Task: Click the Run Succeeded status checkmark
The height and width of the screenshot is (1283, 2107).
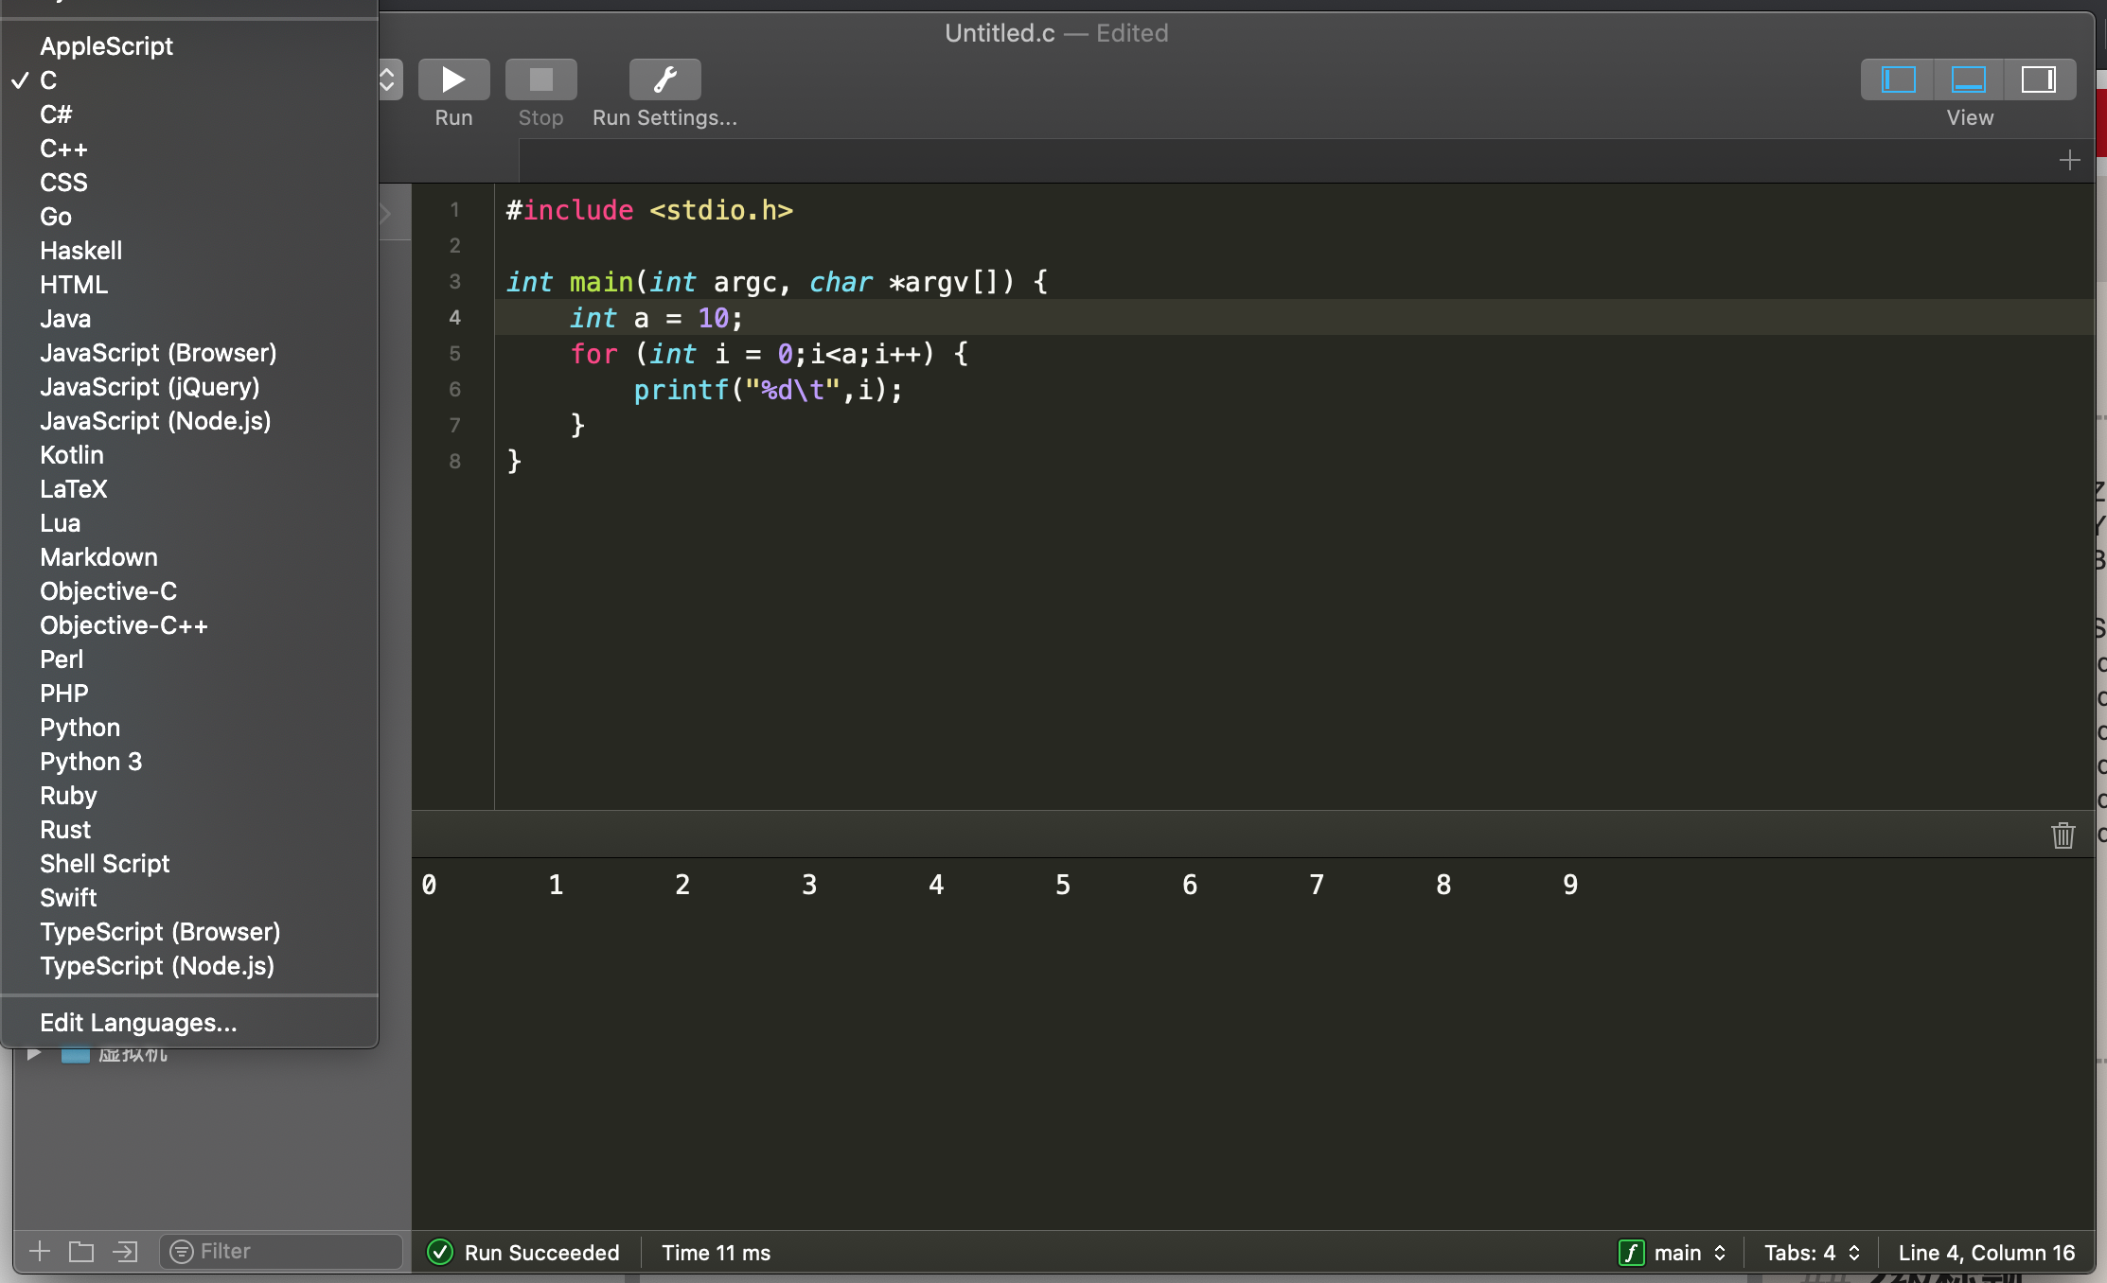Action: click(440, 1252)
